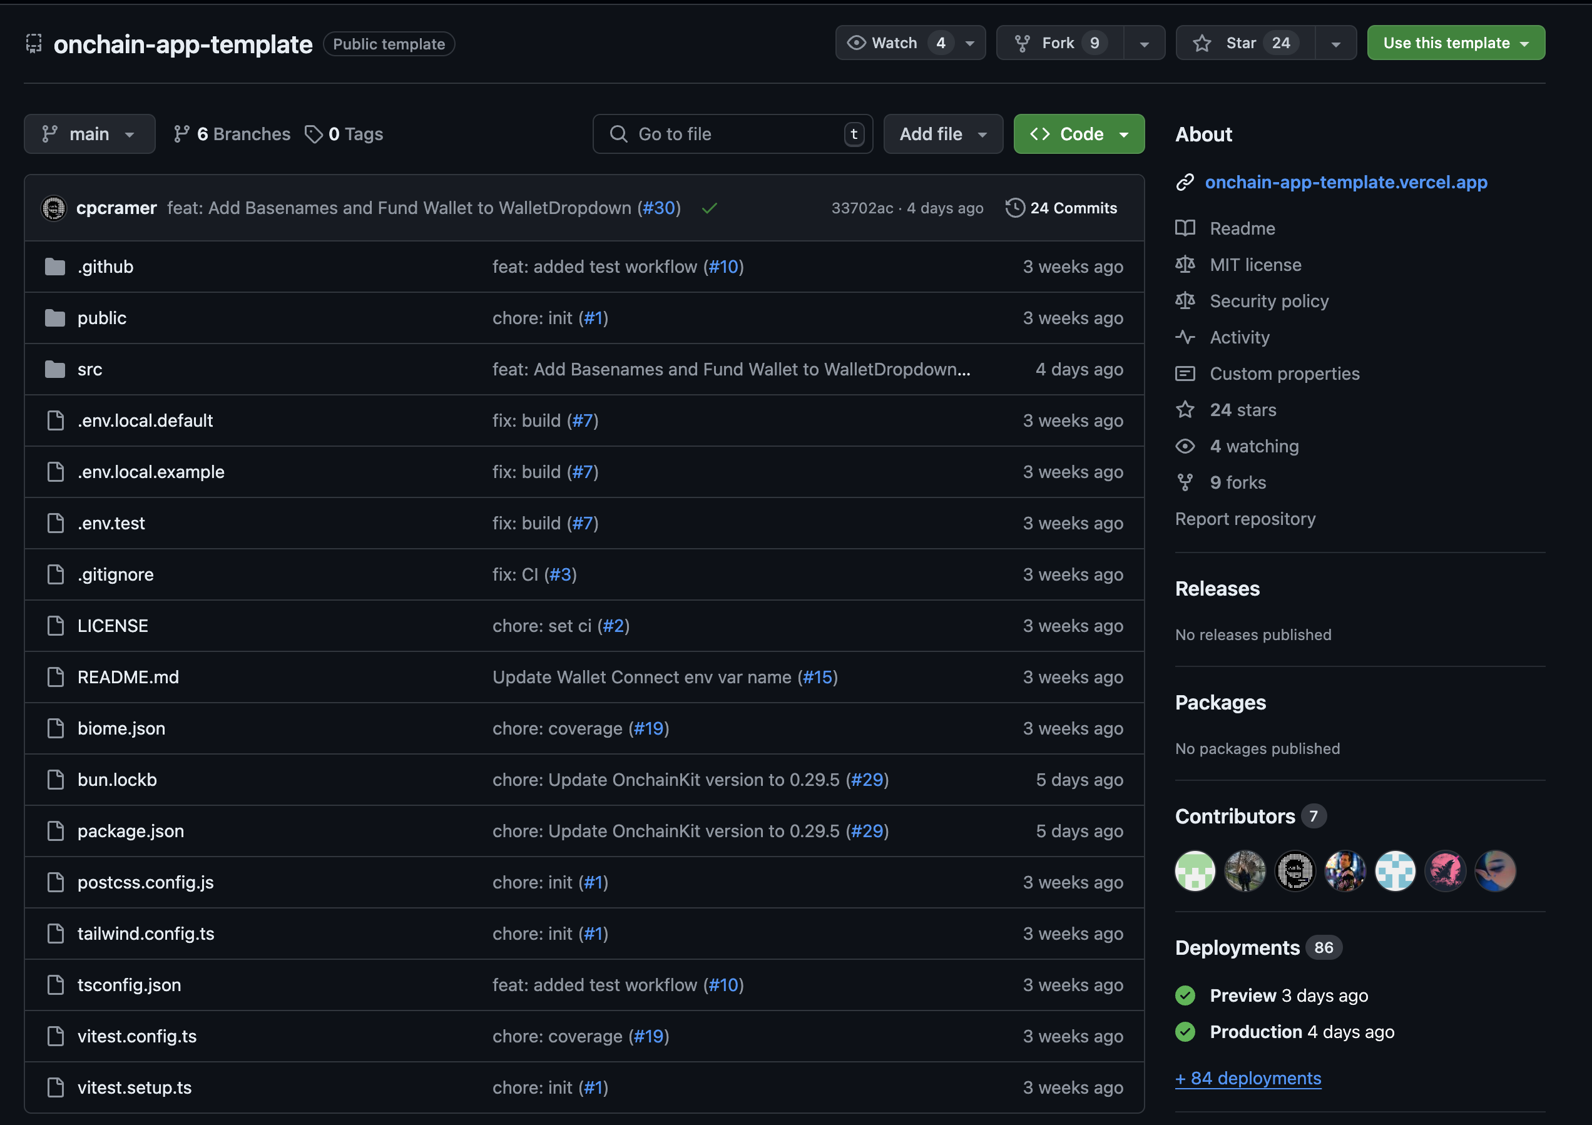Viewport: 1592px width, 1125px height.
Task: Open the Star lists dropdown arrow
Action: [x=1335, y=43]
